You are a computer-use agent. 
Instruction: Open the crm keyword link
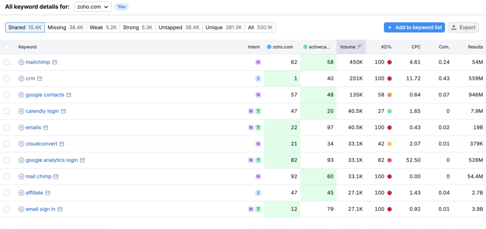(x=30, y=78)
